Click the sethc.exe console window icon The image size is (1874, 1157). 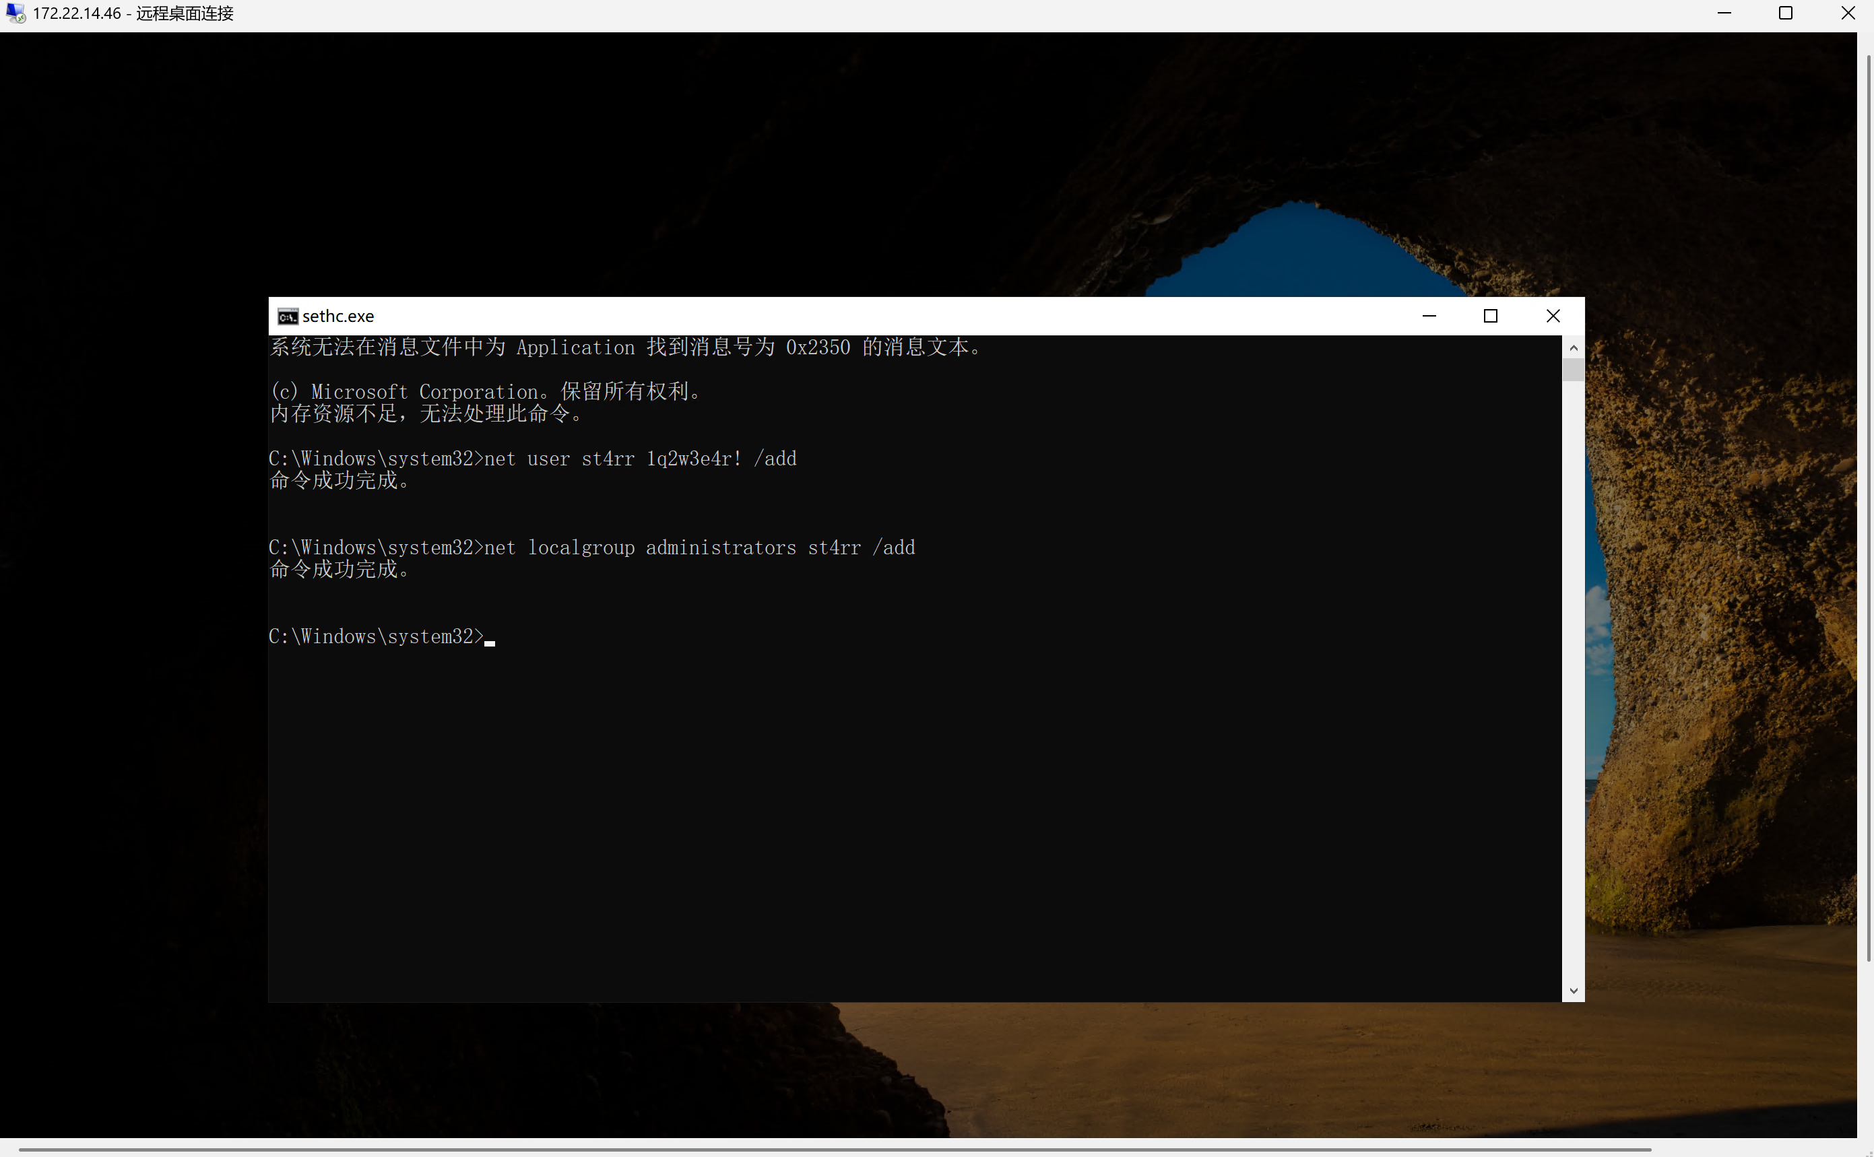point(288,316)
